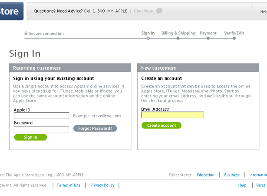
Task: Select the Billing & Shipping step
Action: coord(178,34)
